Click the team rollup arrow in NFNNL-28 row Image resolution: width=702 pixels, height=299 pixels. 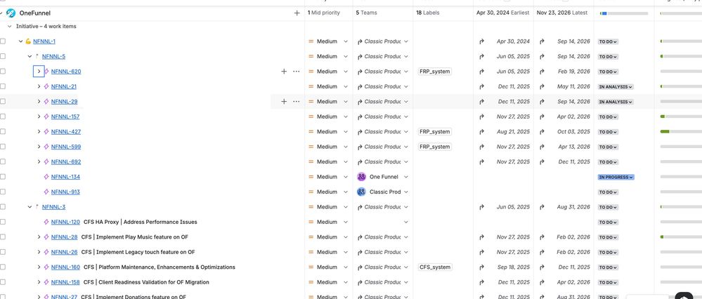click(360, 237)
